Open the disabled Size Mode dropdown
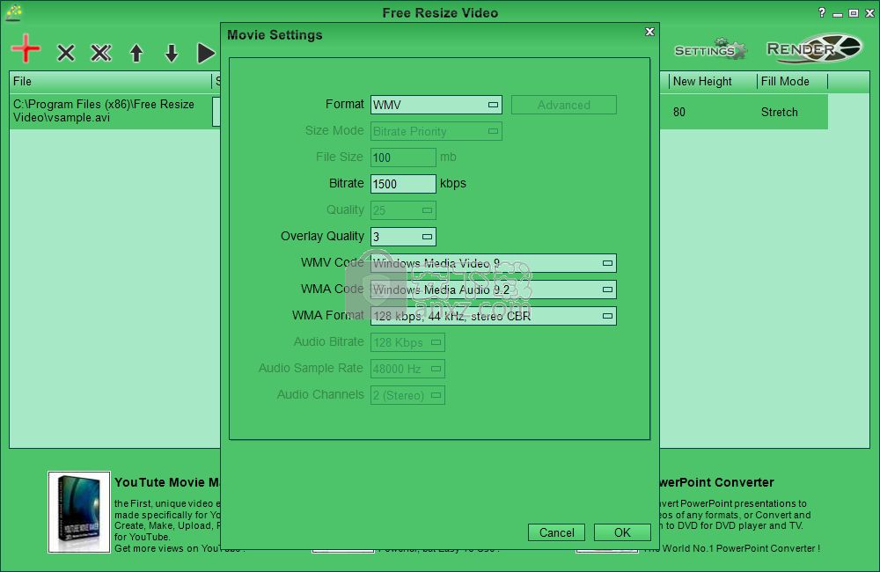This screenshot has height=572, width=880. (x=436, y=131)
